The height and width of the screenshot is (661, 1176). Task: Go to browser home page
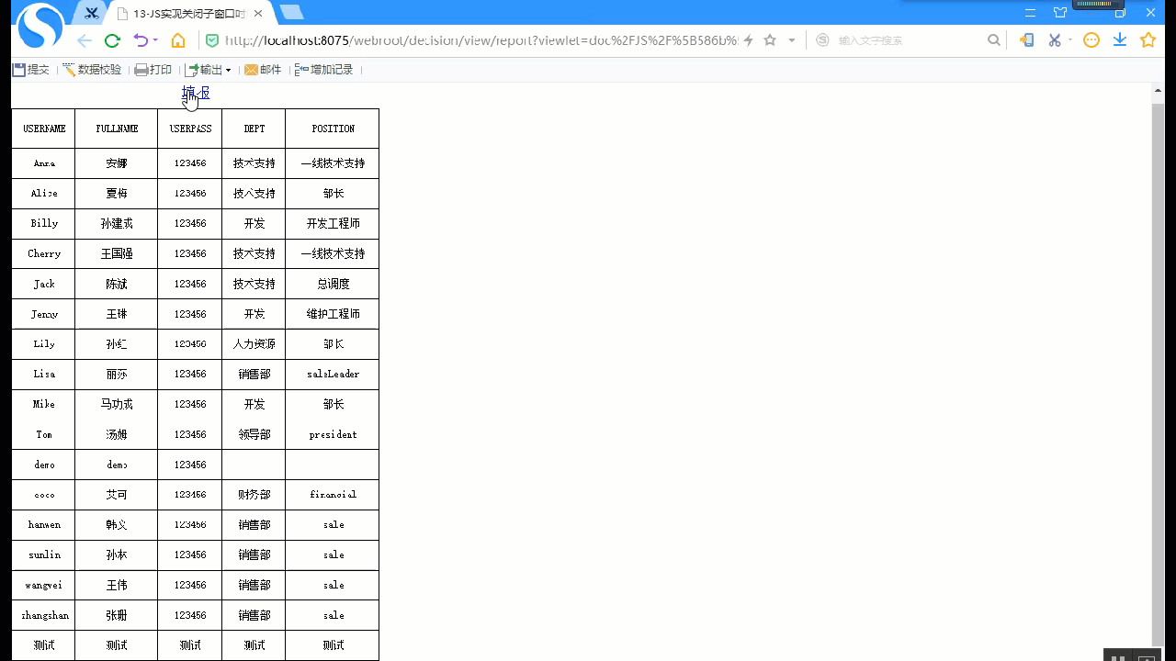(178, 40)
